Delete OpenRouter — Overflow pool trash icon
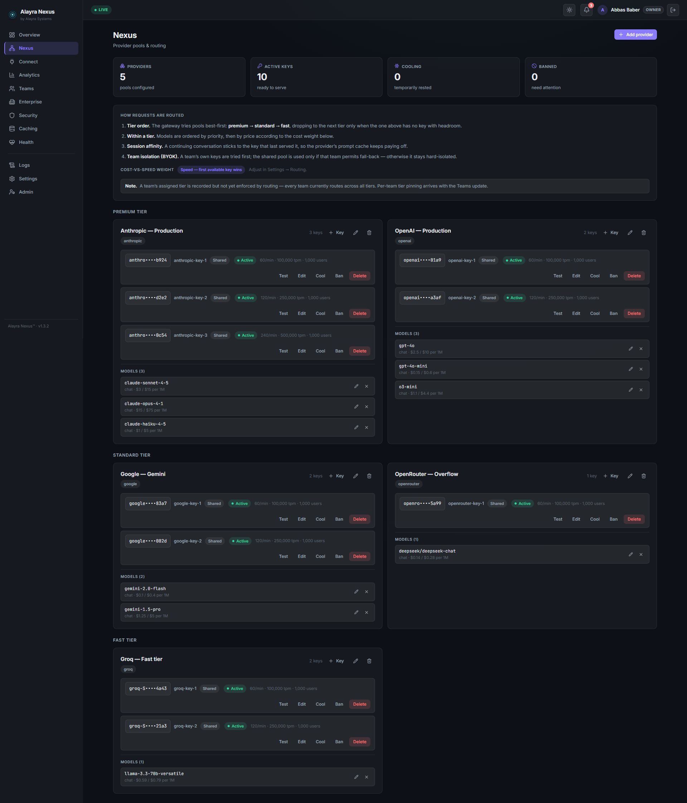The image size is (687, 803). click(x=643, y=476)
